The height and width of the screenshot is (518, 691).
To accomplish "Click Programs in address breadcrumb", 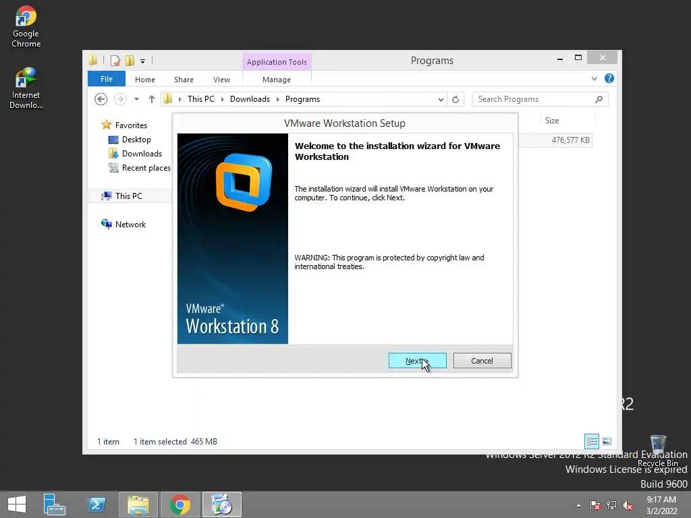I will pyautogui.click(x=302, y=99).
